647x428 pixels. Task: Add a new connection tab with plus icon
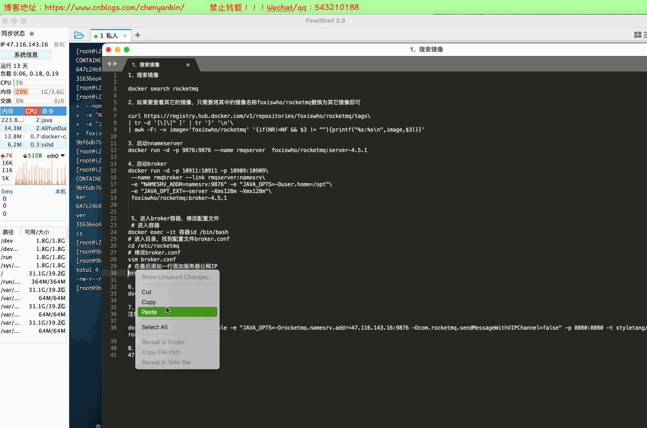[138, 35]
